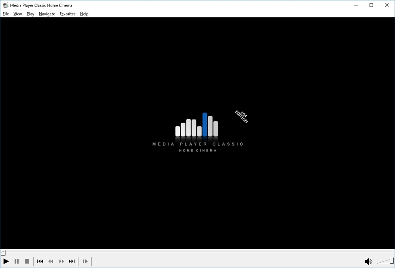Open the View menu
The height and width of the screenshot is (268, 395).
coord(18,14)
